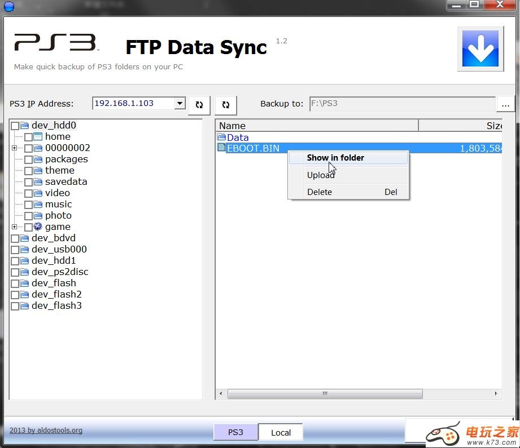Click the blue download arrow icon
The image size is (520, 448).
click(x=480, y=49)
